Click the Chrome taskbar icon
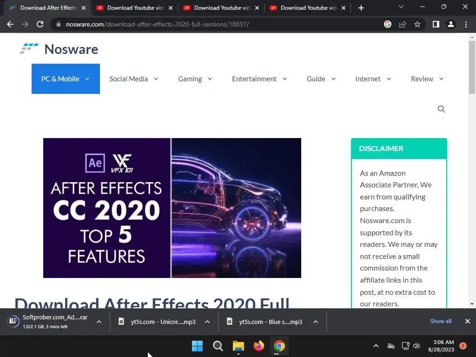The height and width of the screenshot is (357, 476). (279, 346)
